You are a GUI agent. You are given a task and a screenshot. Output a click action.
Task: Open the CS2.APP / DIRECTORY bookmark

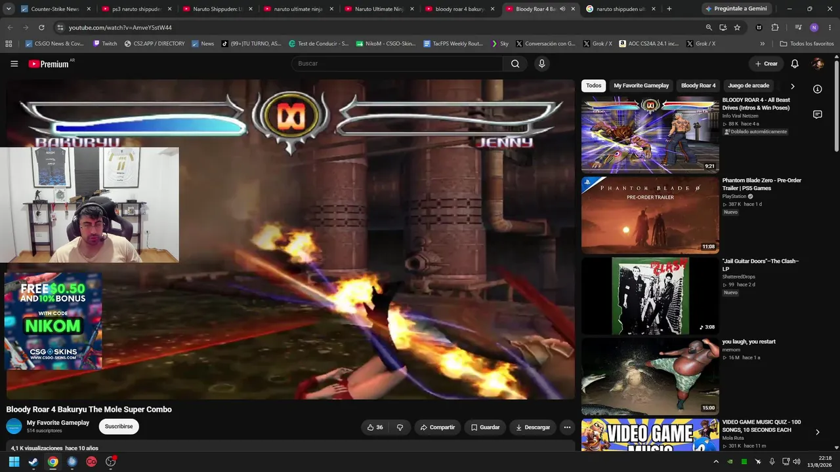(x=154, y=44)
